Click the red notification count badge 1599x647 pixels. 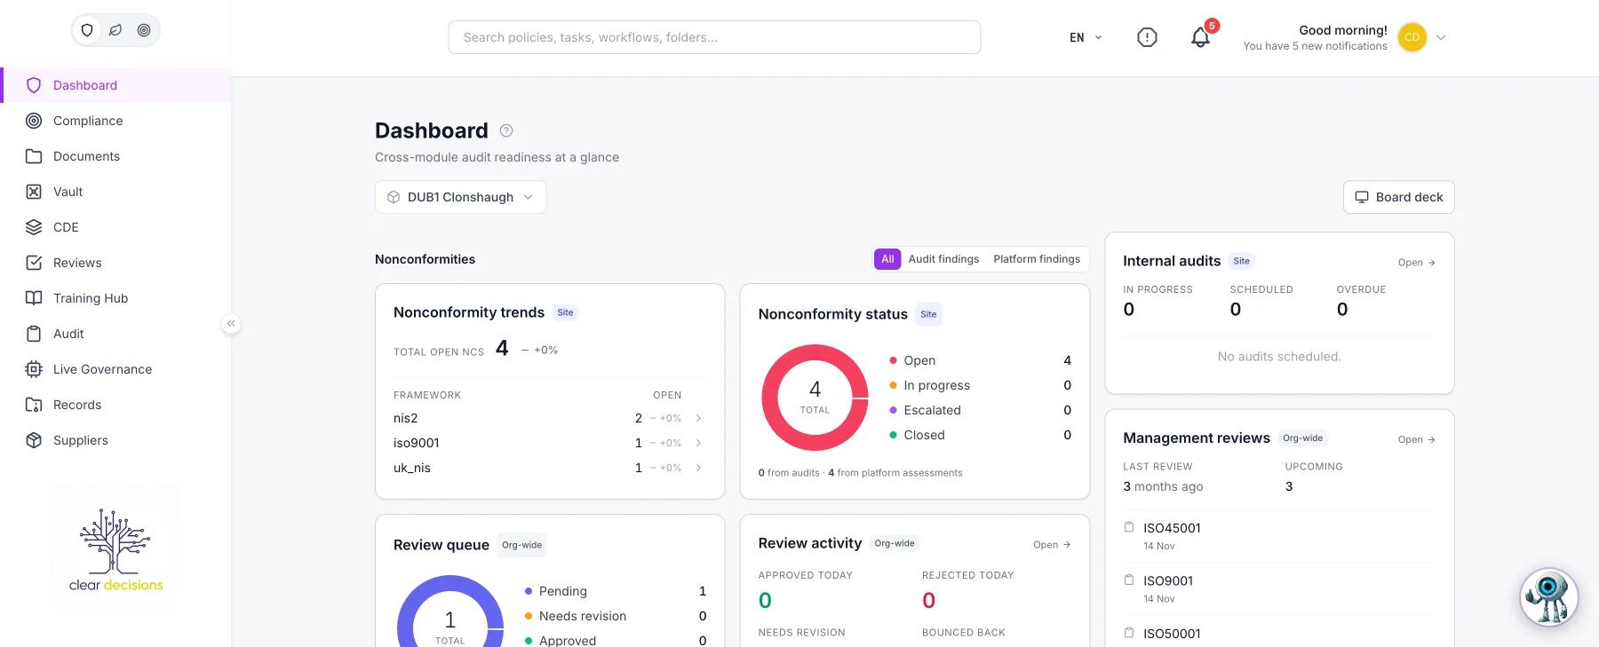(1212, 26)
